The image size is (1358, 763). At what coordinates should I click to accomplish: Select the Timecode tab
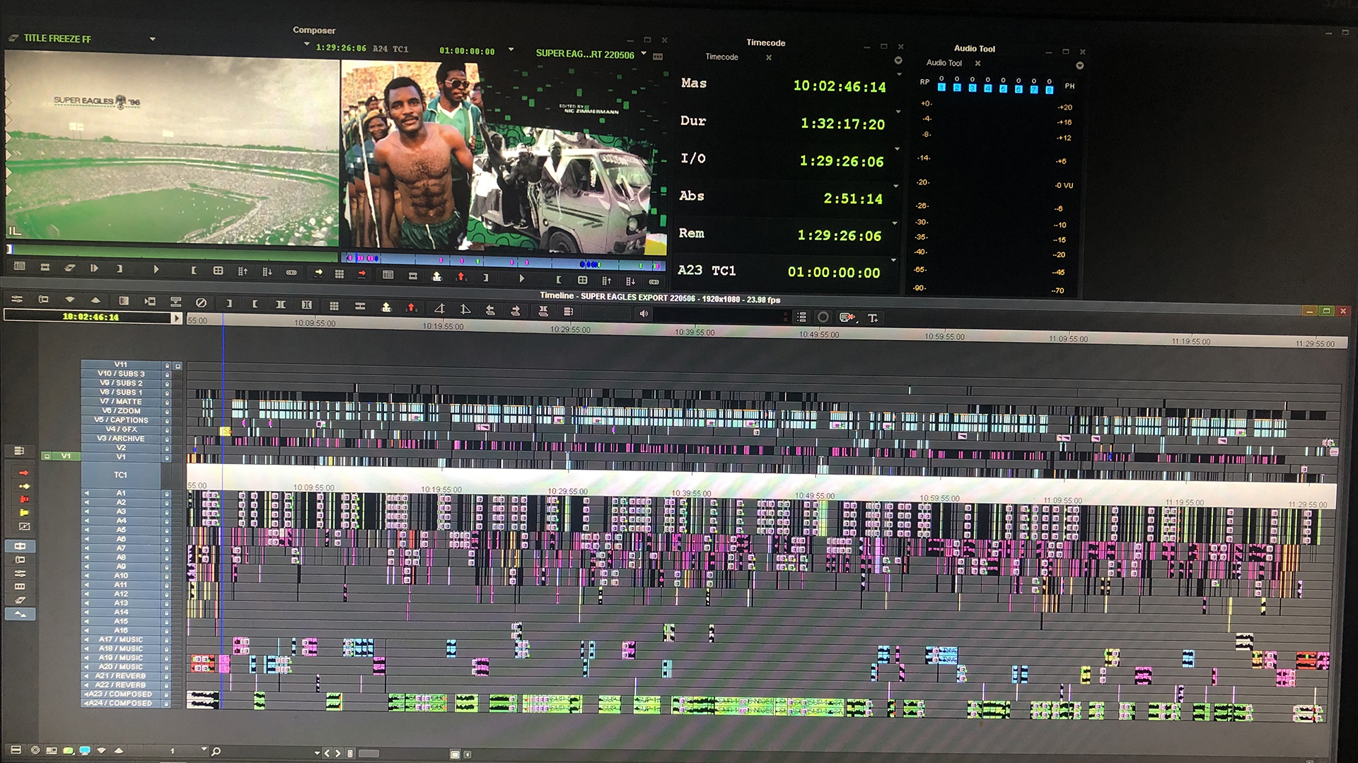721,57
